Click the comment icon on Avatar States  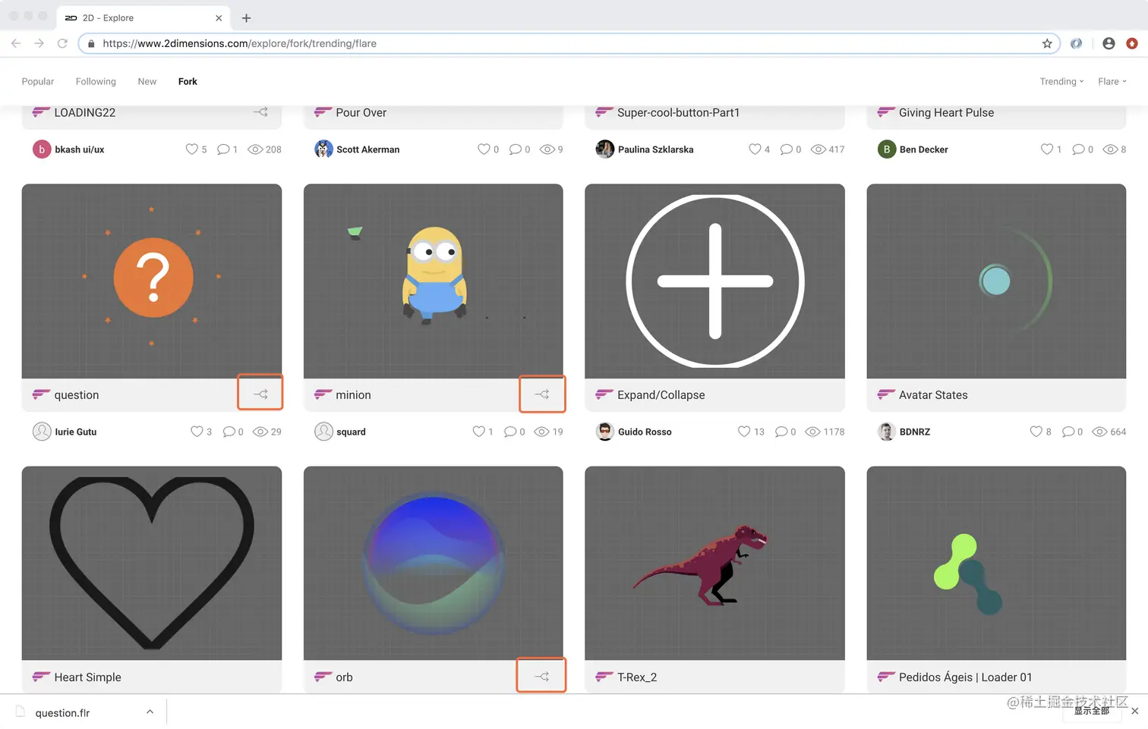click(1068, 432)
